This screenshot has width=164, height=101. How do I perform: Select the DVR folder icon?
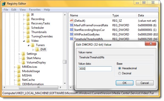(37, 49)
